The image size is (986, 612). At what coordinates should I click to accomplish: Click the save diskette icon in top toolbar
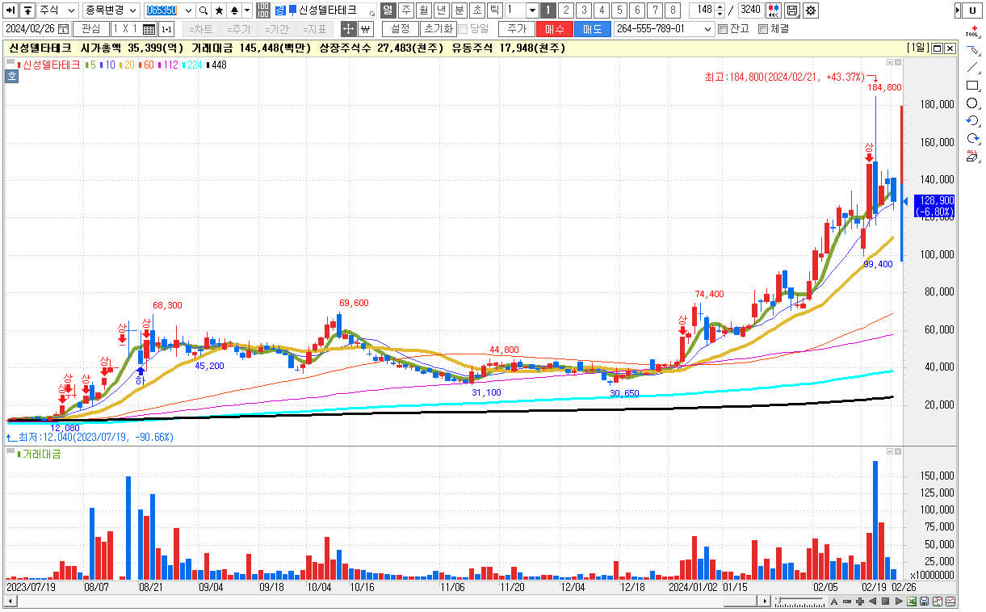point(792,10)
